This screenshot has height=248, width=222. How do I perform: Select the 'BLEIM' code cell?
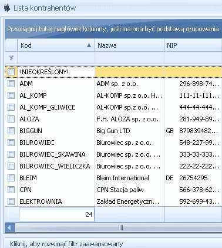point(56,178)
